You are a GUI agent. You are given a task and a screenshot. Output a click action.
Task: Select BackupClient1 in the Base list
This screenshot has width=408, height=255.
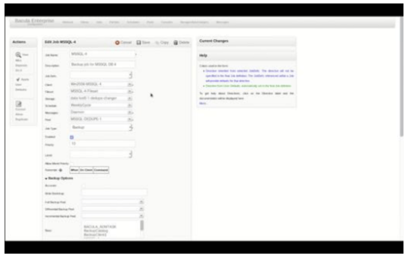point(95,235)
